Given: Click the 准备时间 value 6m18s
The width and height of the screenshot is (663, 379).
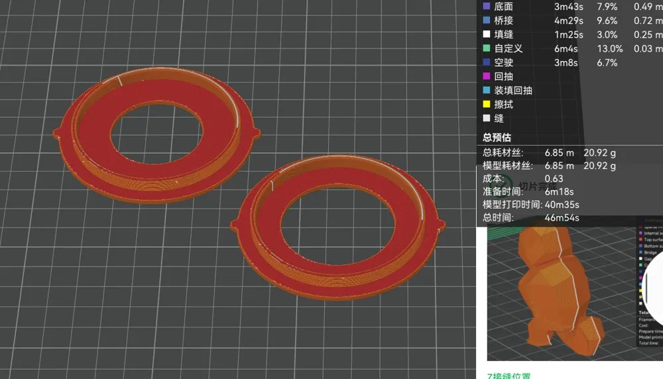Looking at the screenshot, I should point(559,192).
